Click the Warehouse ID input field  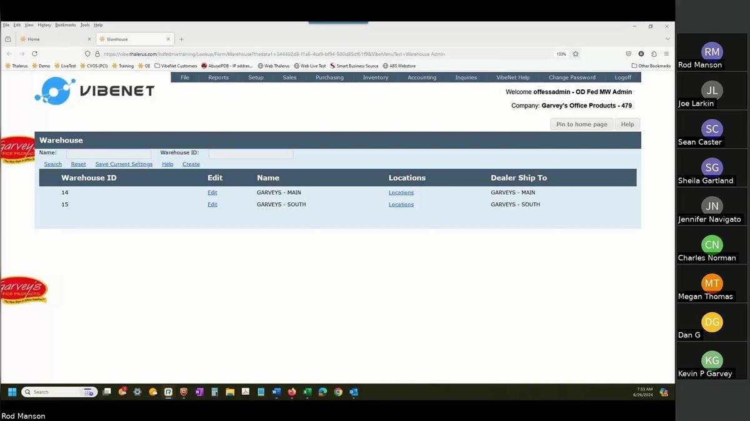coord(250,153)
